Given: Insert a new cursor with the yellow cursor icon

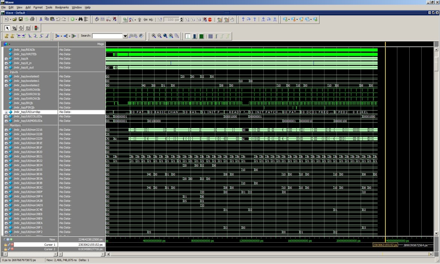Looking at the screenshot, I should click(6, 36).
